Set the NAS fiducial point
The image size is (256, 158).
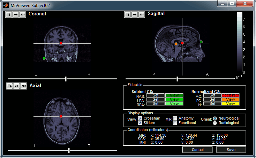point(155,95)
